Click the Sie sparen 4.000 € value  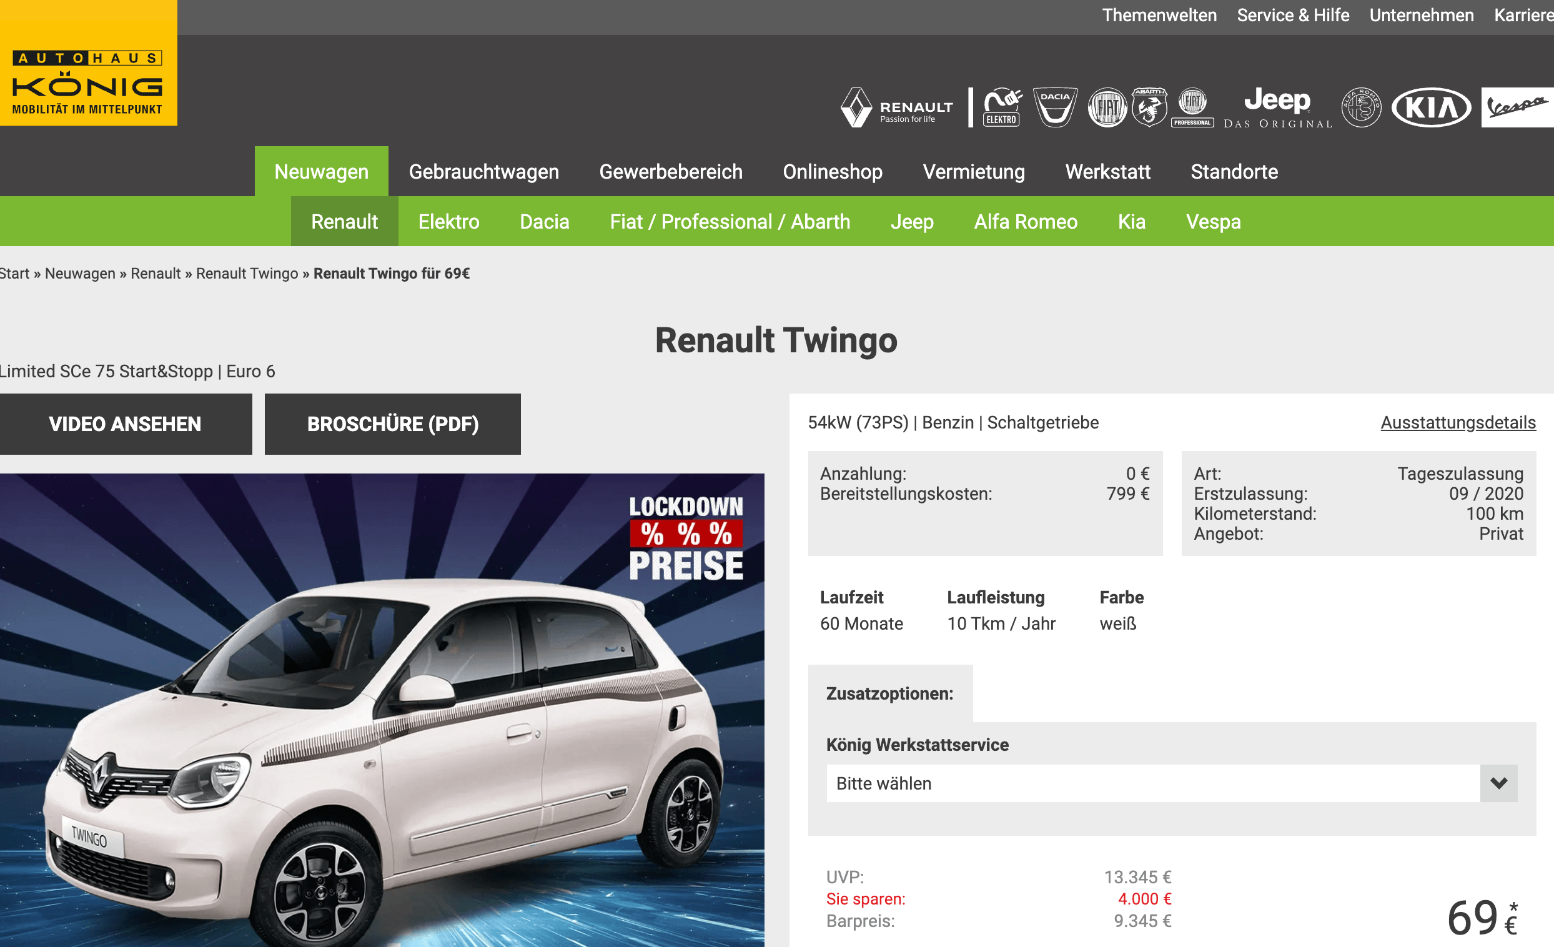point(1144,899)
